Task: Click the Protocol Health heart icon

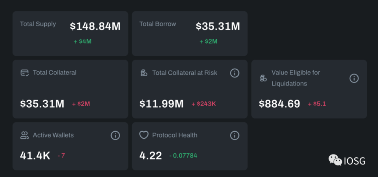Action: [144, 135]
